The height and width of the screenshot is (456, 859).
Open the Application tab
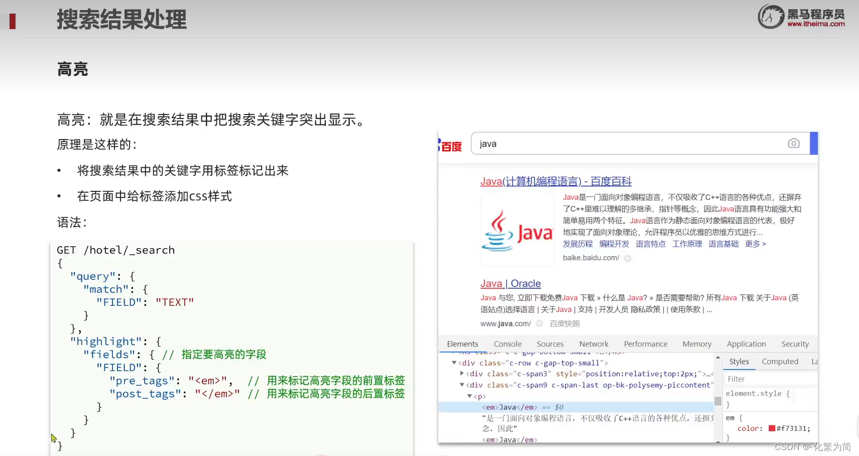tap(747, 344)
